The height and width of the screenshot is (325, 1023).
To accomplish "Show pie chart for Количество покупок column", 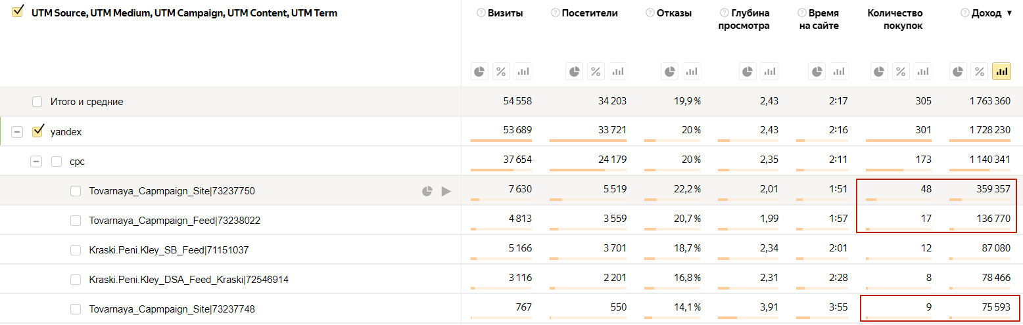I will click(880, 72).
